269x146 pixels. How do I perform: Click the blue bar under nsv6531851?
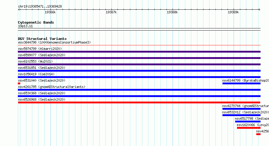tap(139, 71)
